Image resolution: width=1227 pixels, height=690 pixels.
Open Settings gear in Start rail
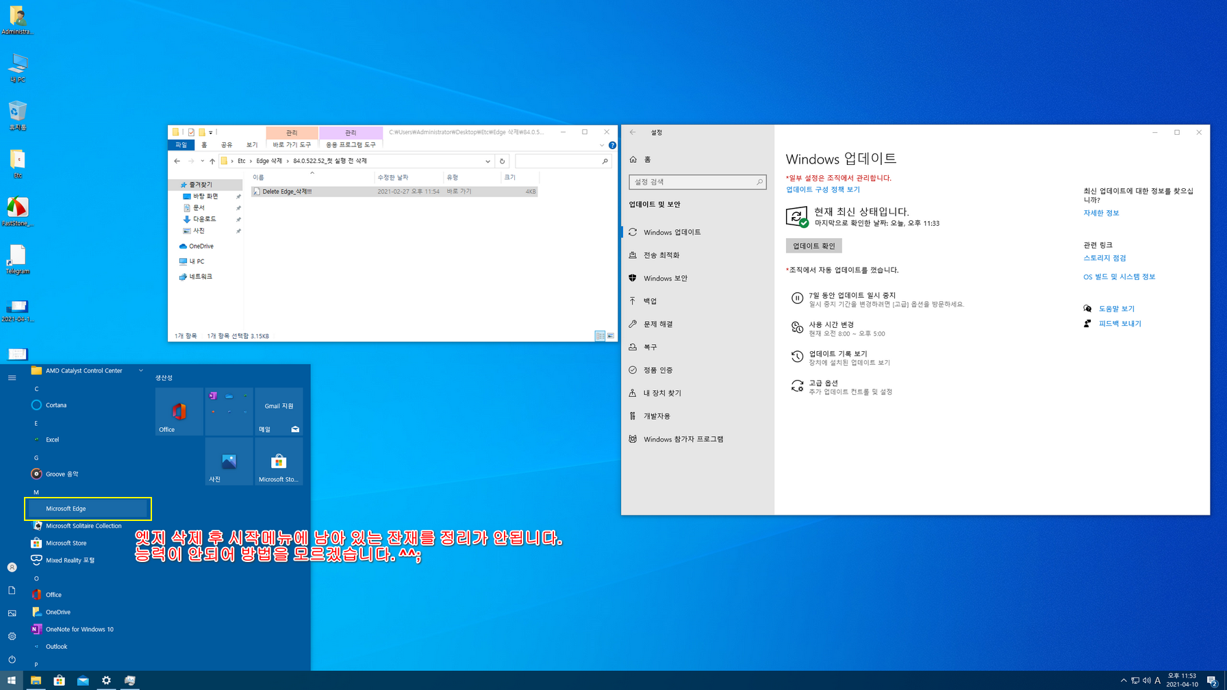coord(12,636)
